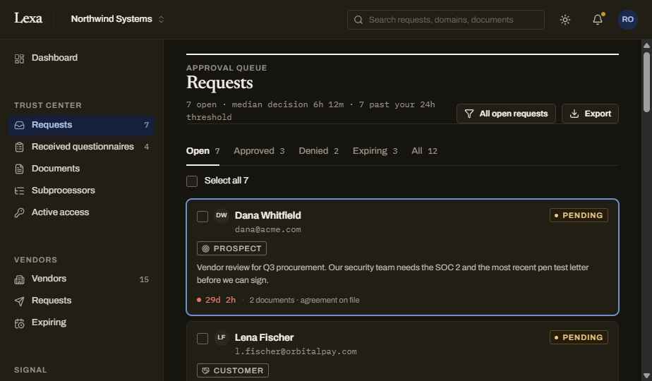This screenshot has width=652, height=381.
Task: Click Lena Fischer's PENDING status badge
Action: click(x=579, y=337)
